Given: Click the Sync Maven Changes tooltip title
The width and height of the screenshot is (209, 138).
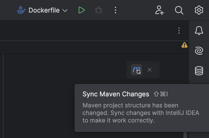Looking at the screenshot, I should (116, 94).
